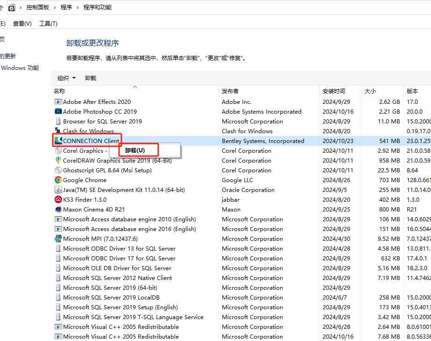Click Microsoft Access database engine 2016 icon
The height and width of the screenshot is (341, 431).
58,229
